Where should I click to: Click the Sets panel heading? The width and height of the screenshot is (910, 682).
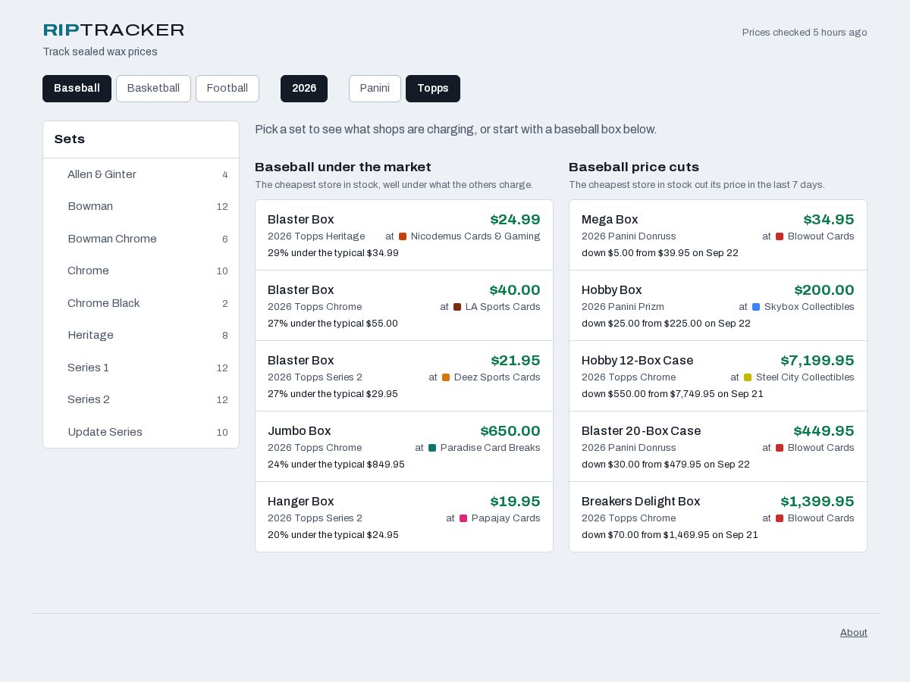point(70,139)
